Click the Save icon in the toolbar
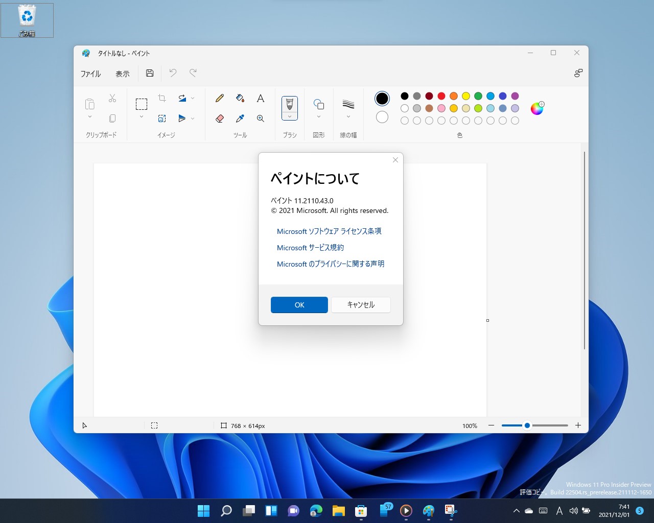This screenshot has height=523, width=654. (149, 74)
